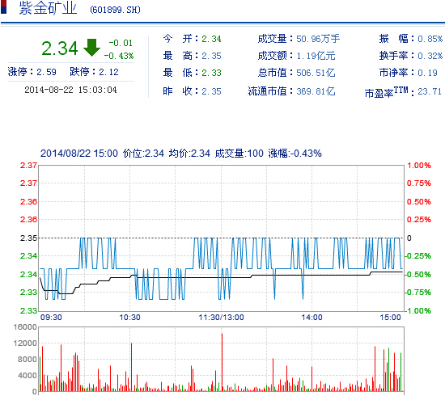The width and height of the screenshot is (445, 396).
Task: Click the red-blue flag icon beside title
Action: tap(3, 6)
